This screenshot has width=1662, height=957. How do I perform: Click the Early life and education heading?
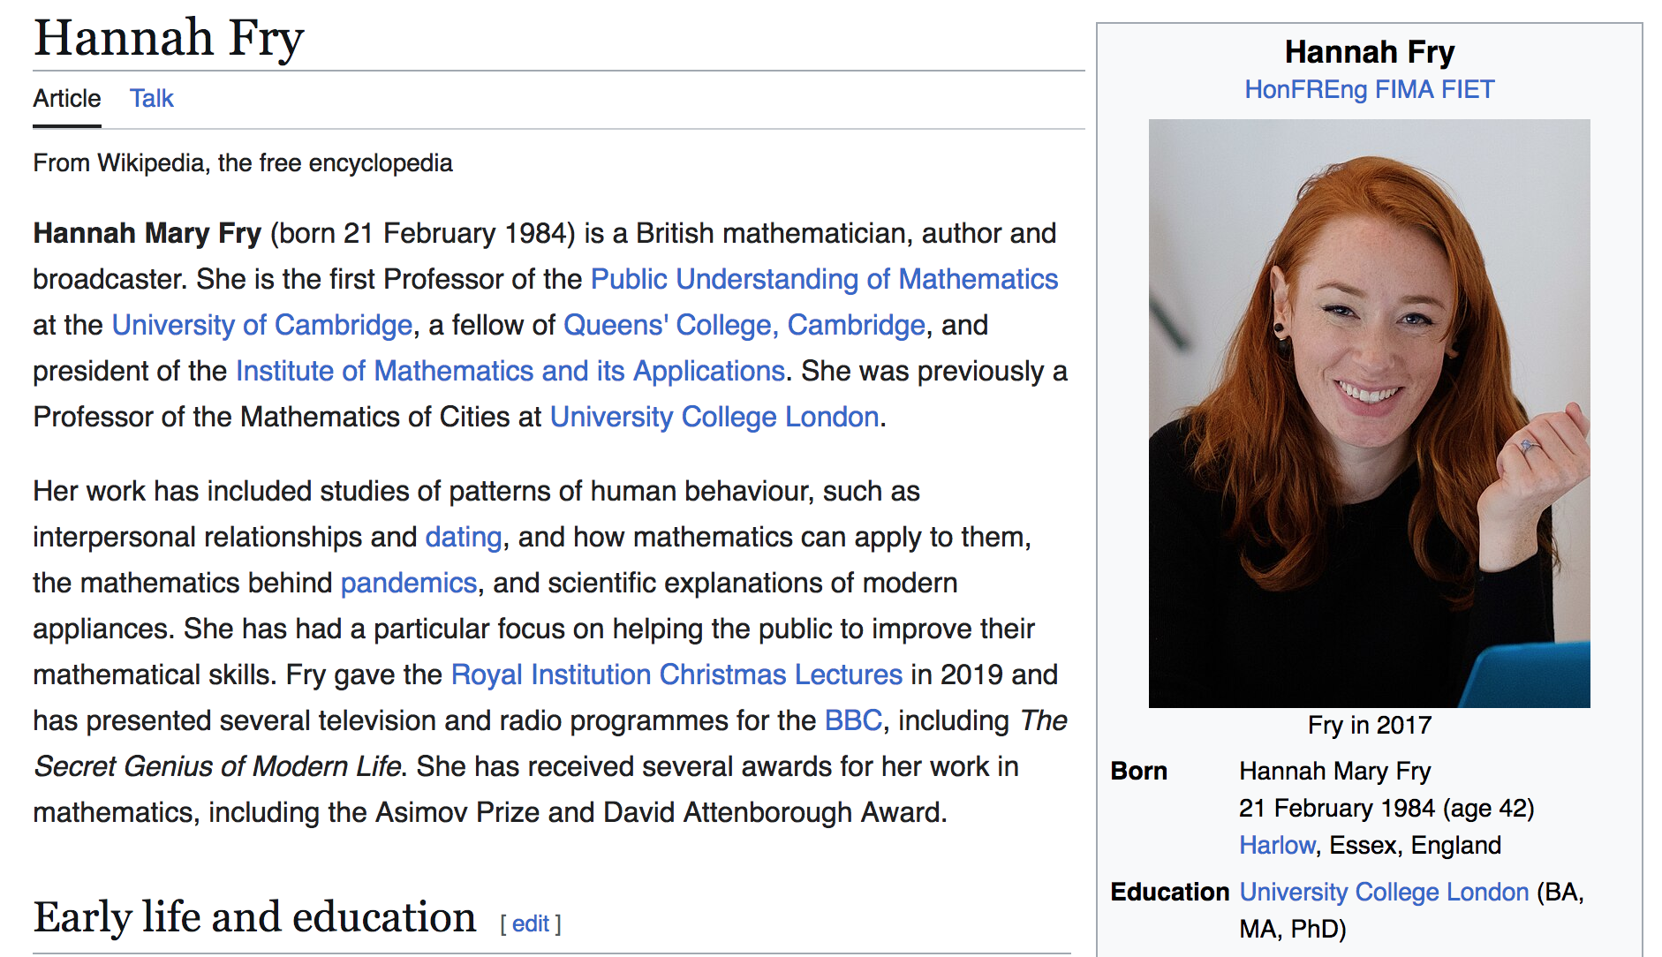[x=255, y=917]
